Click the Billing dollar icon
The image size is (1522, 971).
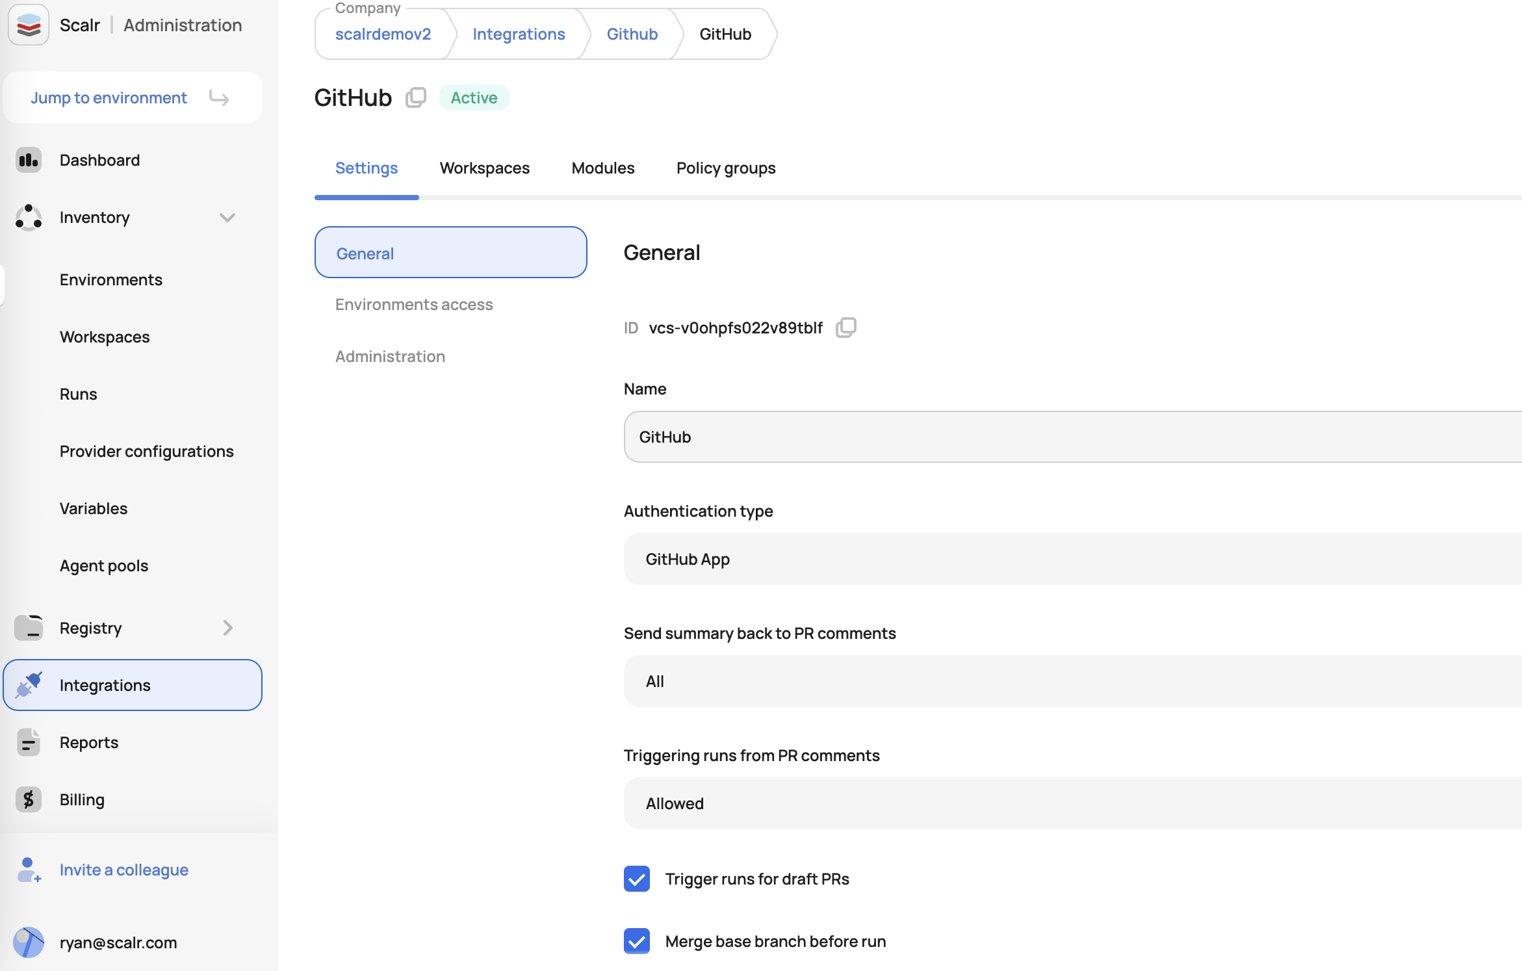point(29,799)
